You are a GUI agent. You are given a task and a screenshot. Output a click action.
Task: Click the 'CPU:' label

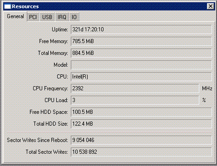(x=62, y=77)
